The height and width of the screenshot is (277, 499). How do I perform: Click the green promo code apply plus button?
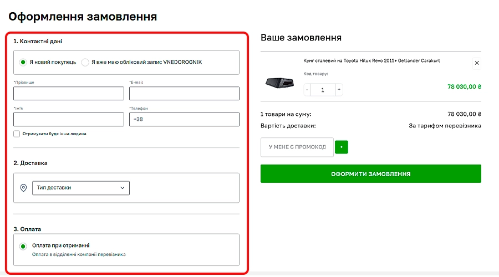coord(342,147)
